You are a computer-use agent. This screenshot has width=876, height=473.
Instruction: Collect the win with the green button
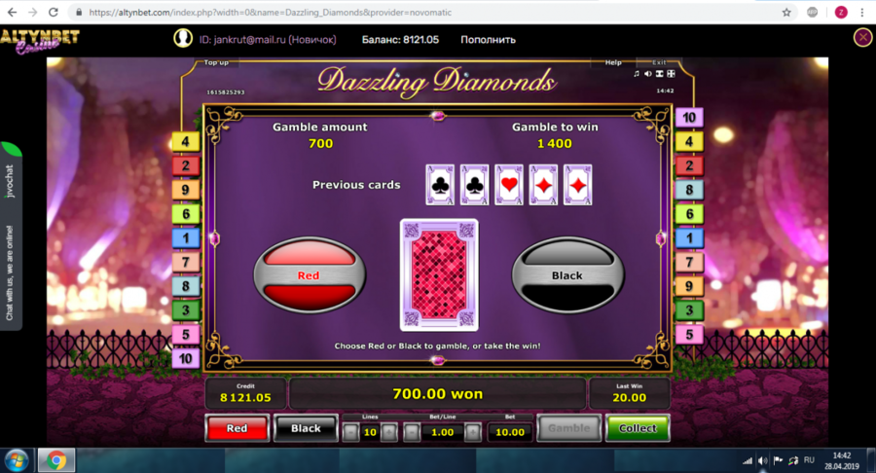[638, 428]
